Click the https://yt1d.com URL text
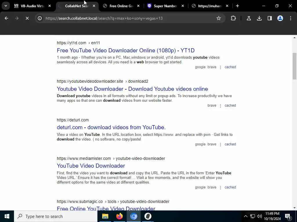This screenshot has width=297, height=222. coord(71,43)
